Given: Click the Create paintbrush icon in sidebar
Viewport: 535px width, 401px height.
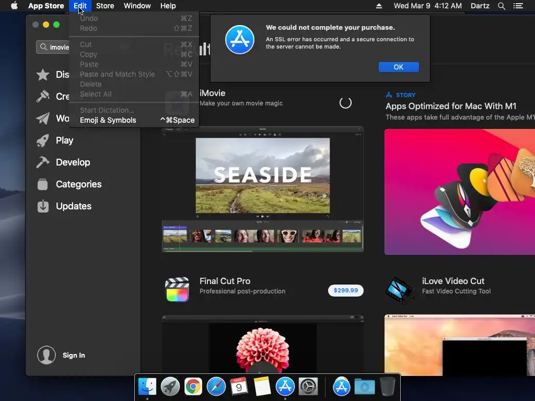Looking at the screenshot, I should pos(43,97).
